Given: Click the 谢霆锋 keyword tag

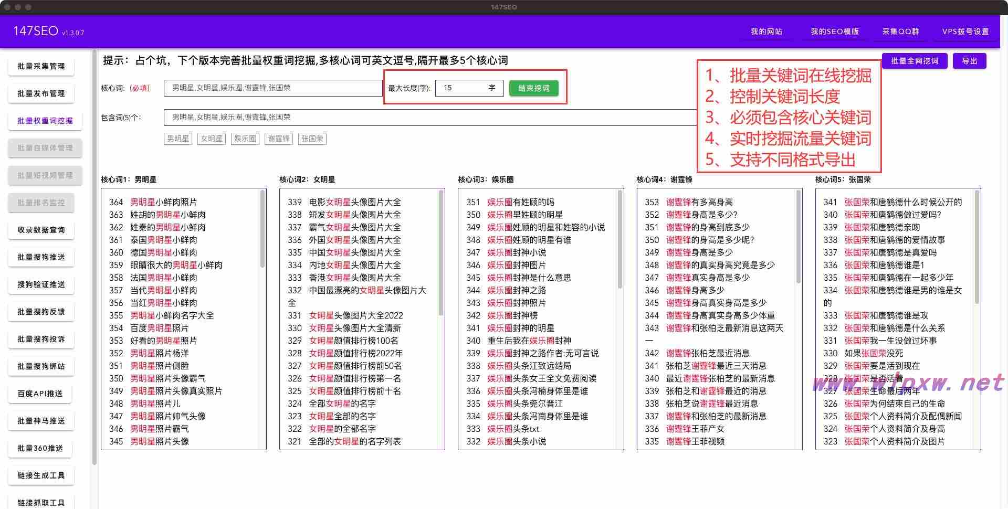Looking at the screenshot, I should [x=278, y=139].
